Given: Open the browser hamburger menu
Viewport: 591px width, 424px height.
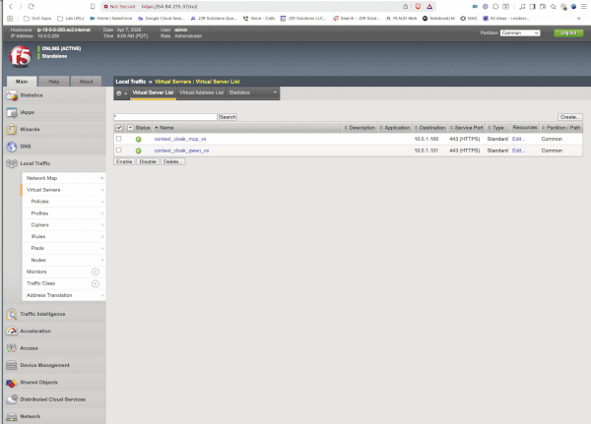Looking at the screenshot, I should (583, 7).
